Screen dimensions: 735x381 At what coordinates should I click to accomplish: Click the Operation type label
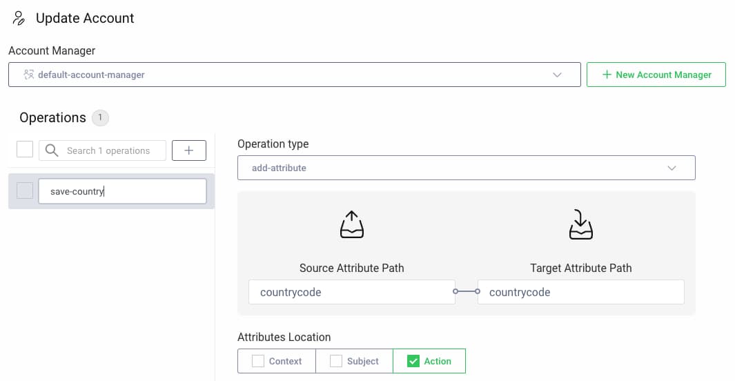click(x=273, y=144)
